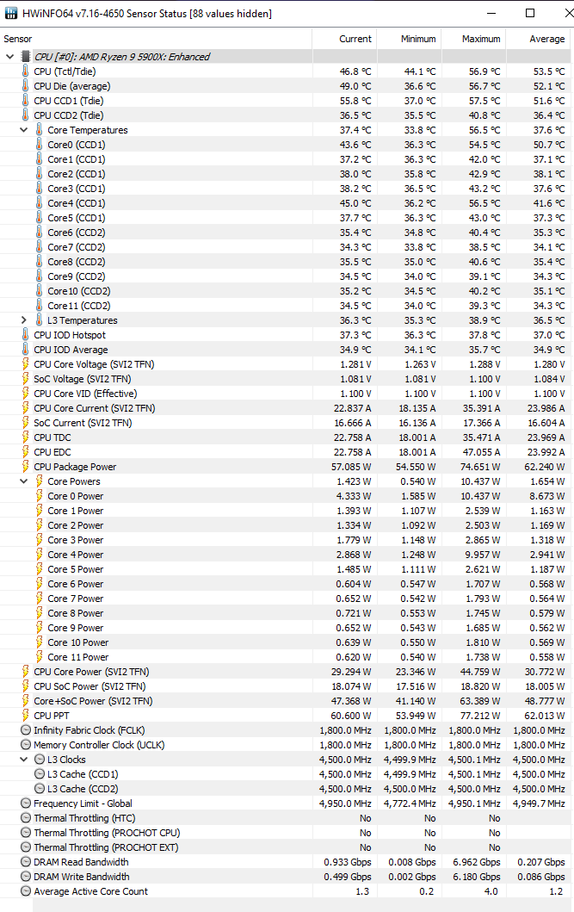This screenshot has height=912, width=574.
Task: Click lightning icon beside CPU PPT
Action: 25,716
